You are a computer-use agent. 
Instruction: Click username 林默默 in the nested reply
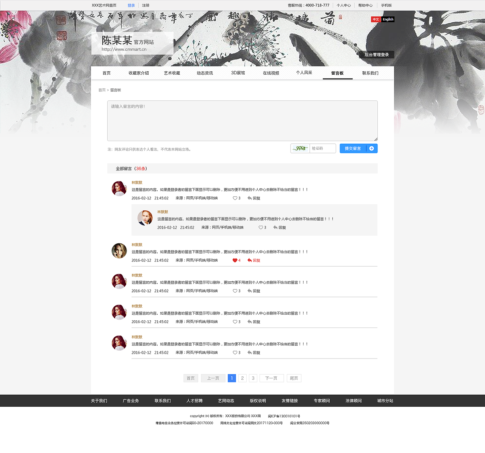click(163, 212)
